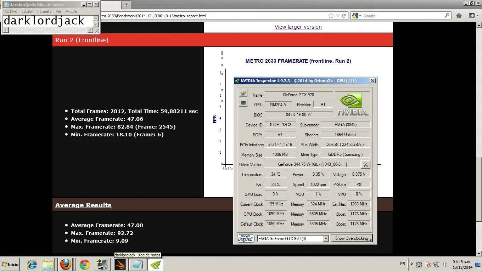
Task: Click the Speed value 1022 rpm
Action: [x=318, y=184]
